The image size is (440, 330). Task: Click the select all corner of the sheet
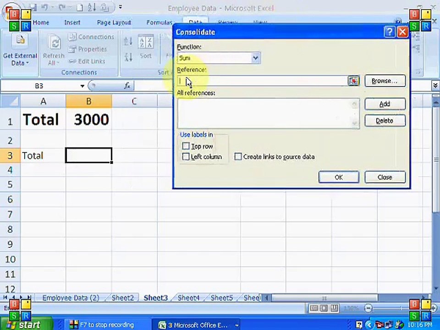coord(10,101)
